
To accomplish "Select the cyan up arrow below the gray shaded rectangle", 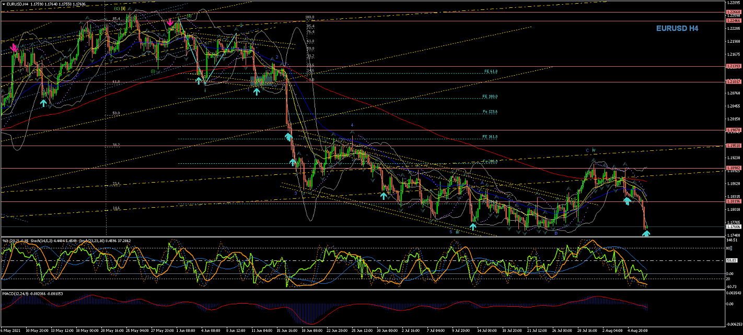I will coord(257,91).
